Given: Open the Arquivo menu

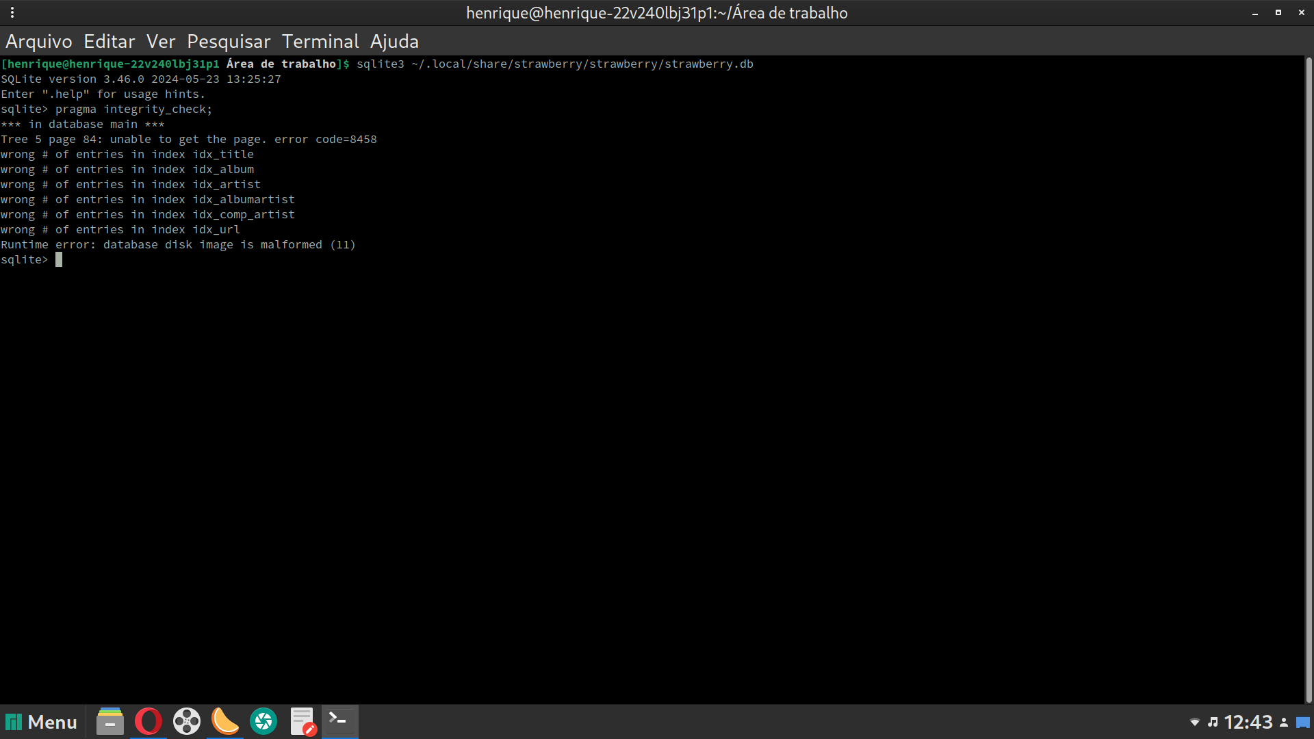Looking at the screenshot, I should click(x=39, y=42).
